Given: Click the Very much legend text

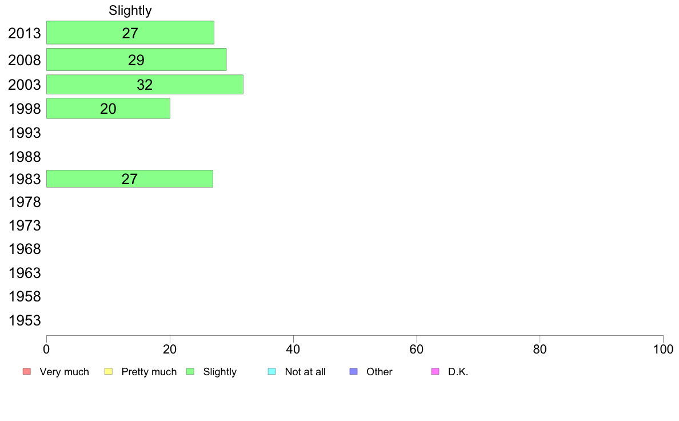Looking at the screenshot, I should tap(64, 372).
